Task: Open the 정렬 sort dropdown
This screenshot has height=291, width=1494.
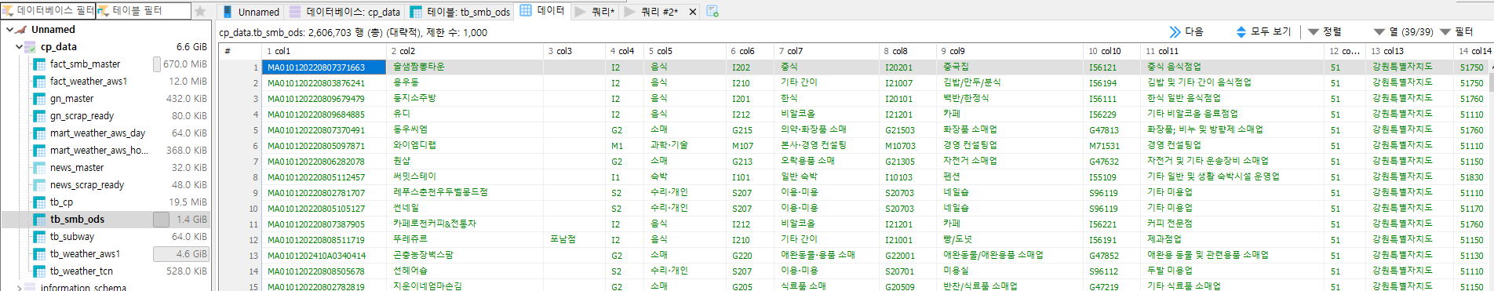Action: coord(1325,31)
